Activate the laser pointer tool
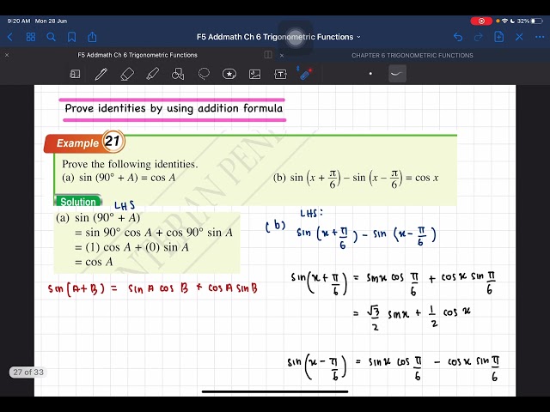The height and width of the screenshot is (412, 550). coord(304,73)
